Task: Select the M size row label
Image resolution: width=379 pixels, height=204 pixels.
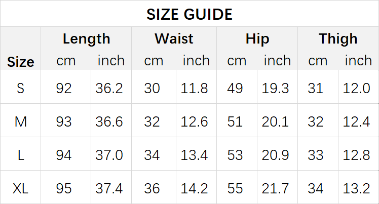Action: (21, 121)
